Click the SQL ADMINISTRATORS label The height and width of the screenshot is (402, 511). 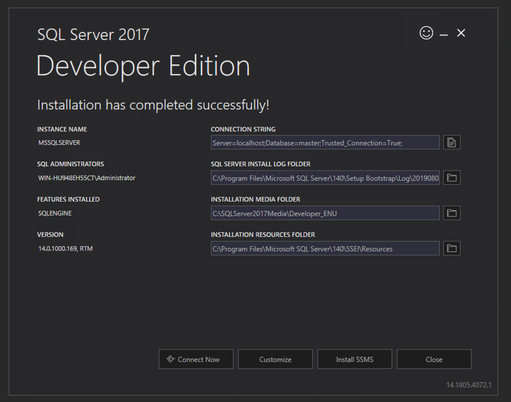point(71,164)
